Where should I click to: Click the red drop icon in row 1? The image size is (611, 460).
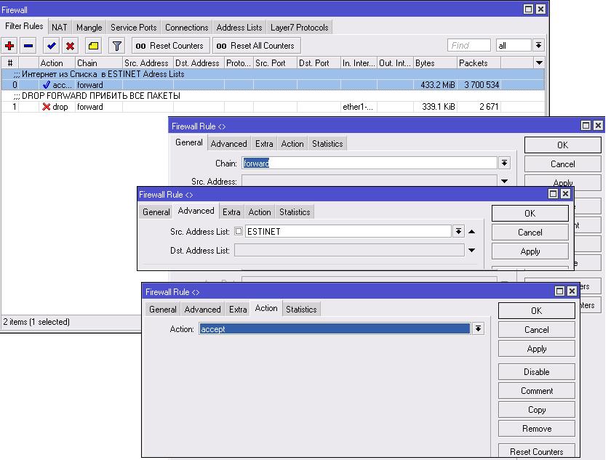(x=47, y=107)
